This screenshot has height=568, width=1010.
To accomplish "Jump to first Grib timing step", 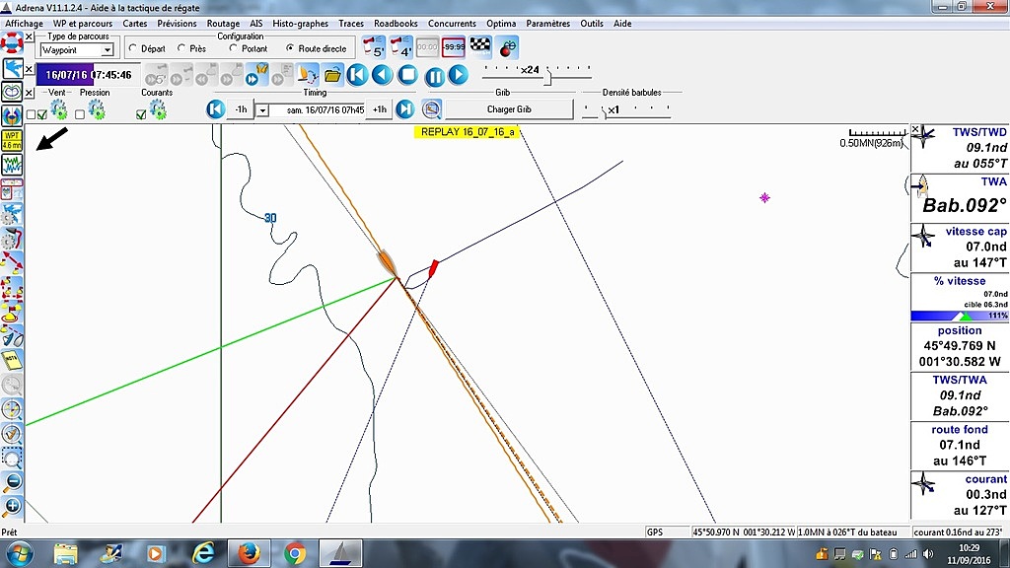I will [216, 109].
